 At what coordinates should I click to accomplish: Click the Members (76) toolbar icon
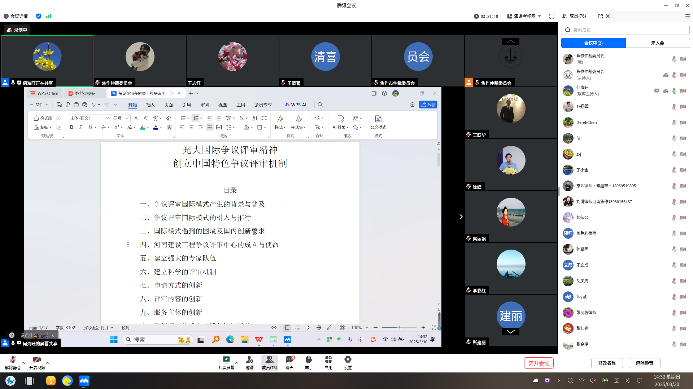point(269,362)
